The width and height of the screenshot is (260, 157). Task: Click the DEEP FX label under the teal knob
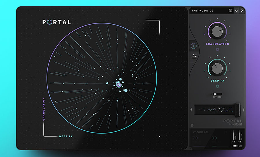tap(217, 81)
